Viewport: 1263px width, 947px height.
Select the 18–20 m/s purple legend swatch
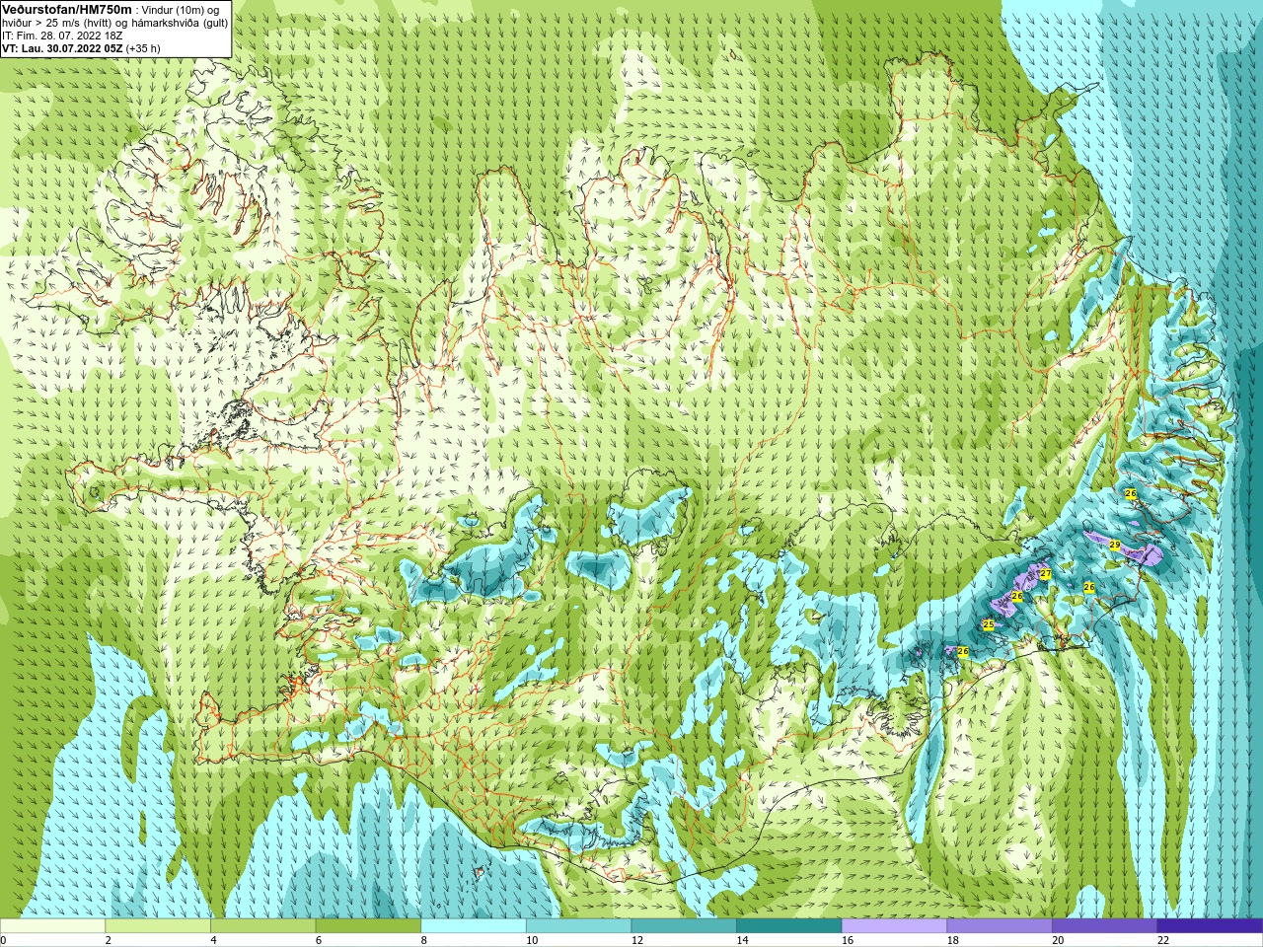tap(1000, 926)
